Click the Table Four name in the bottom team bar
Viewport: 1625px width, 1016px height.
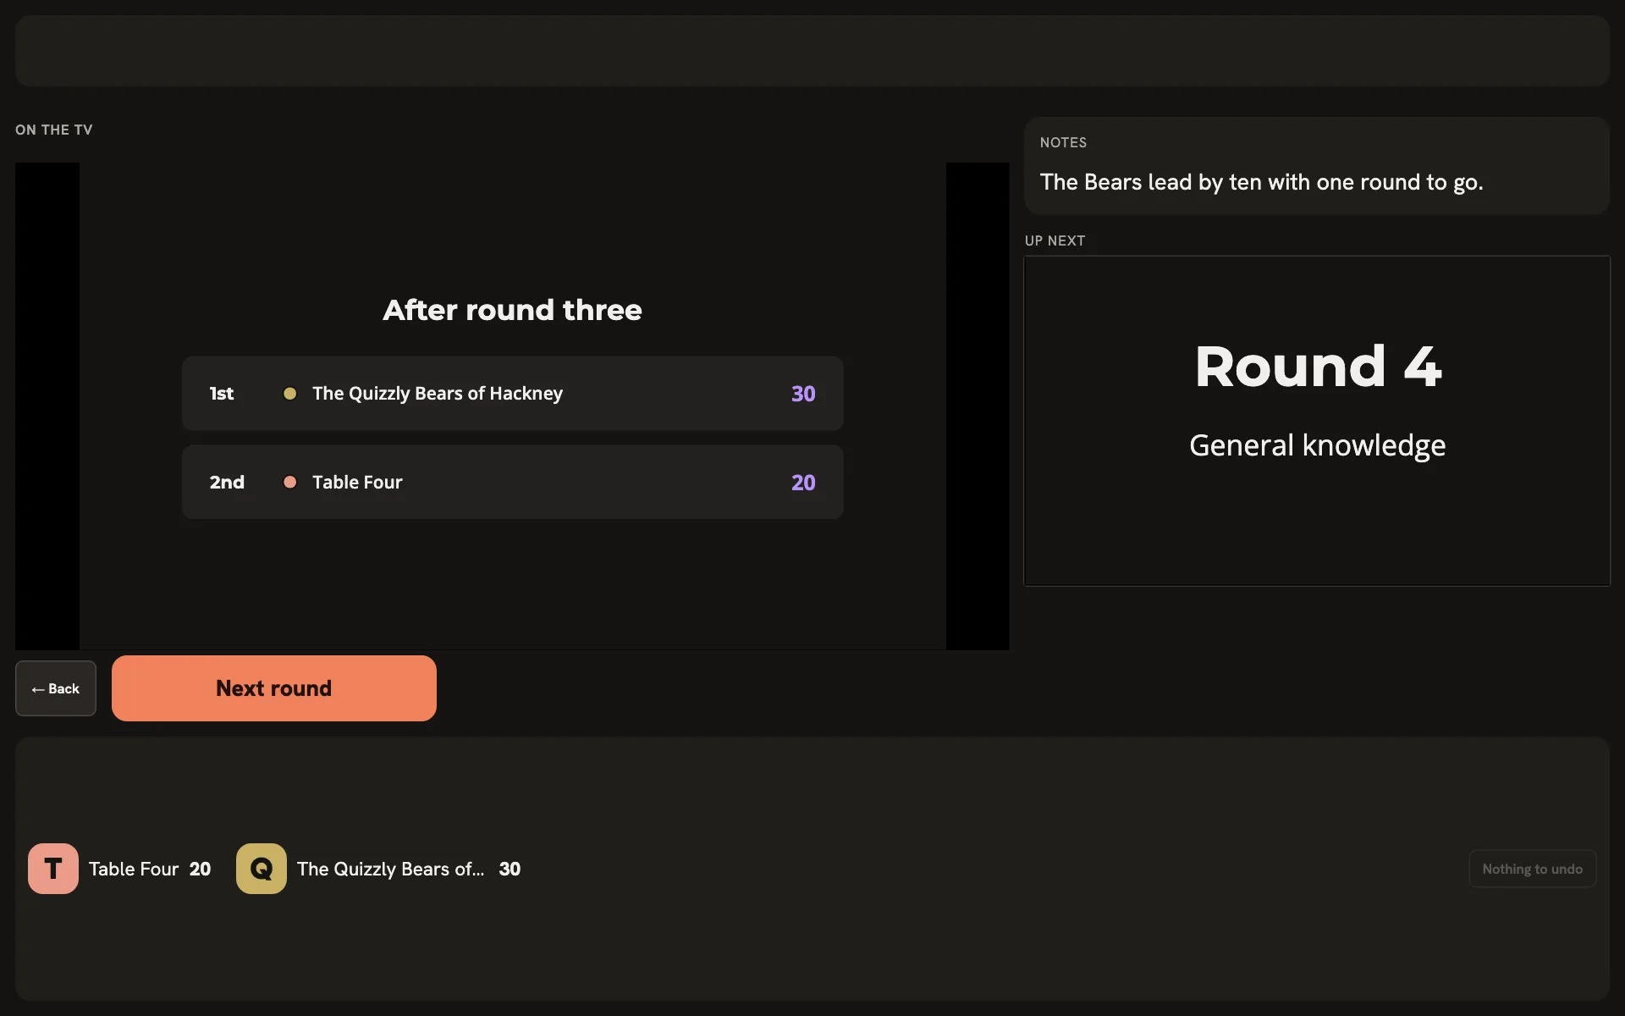(134, 869)
